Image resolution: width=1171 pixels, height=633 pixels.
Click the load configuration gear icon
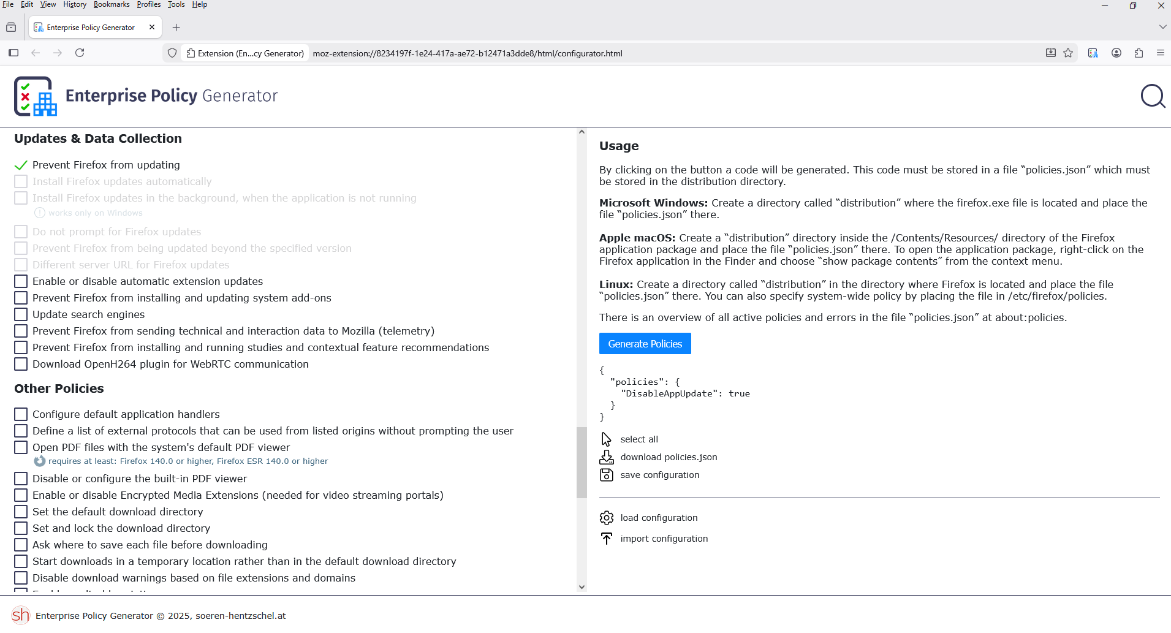point(607,518)
